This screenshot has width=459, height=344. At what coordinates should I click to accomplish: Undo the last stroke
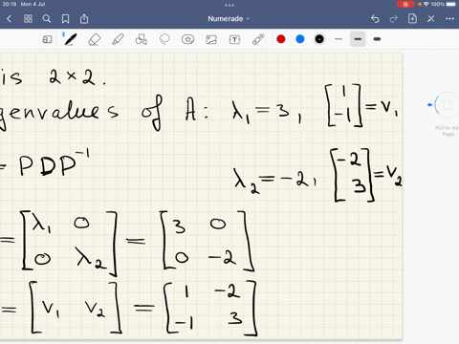(x=375, y=19)
